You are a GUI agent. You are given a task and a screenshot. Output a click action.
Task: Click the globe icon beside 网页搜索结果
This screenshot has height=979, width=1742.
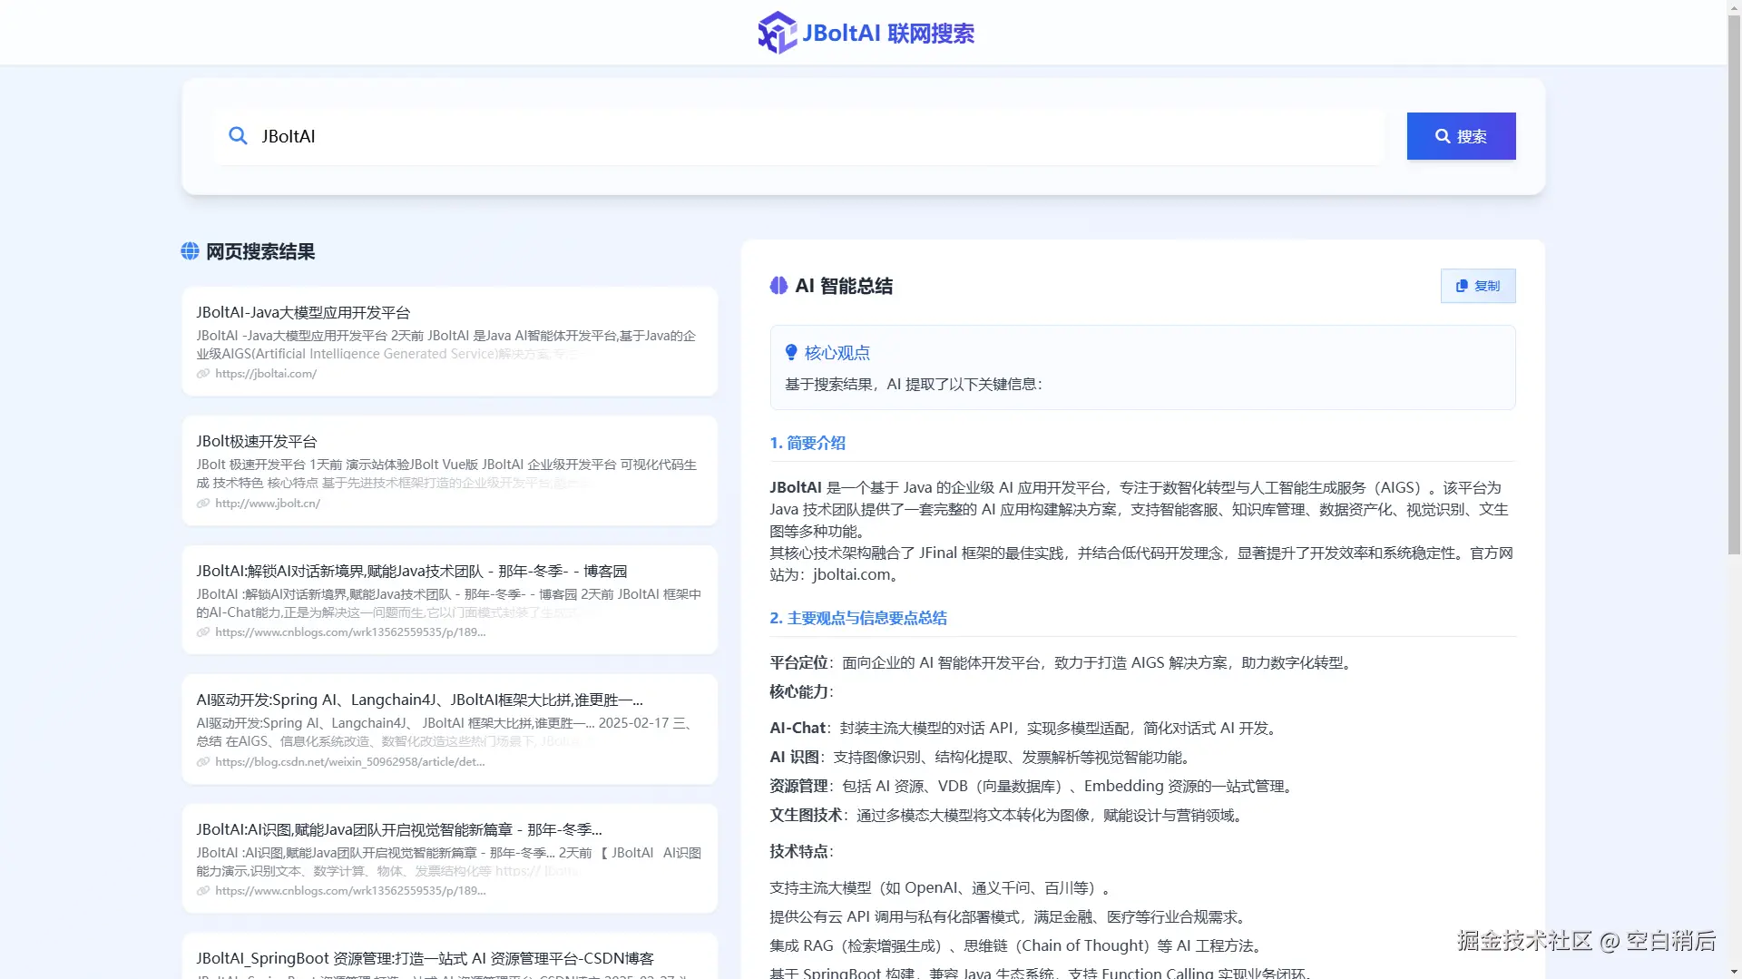pyautogui.click(x=190, y=251)
